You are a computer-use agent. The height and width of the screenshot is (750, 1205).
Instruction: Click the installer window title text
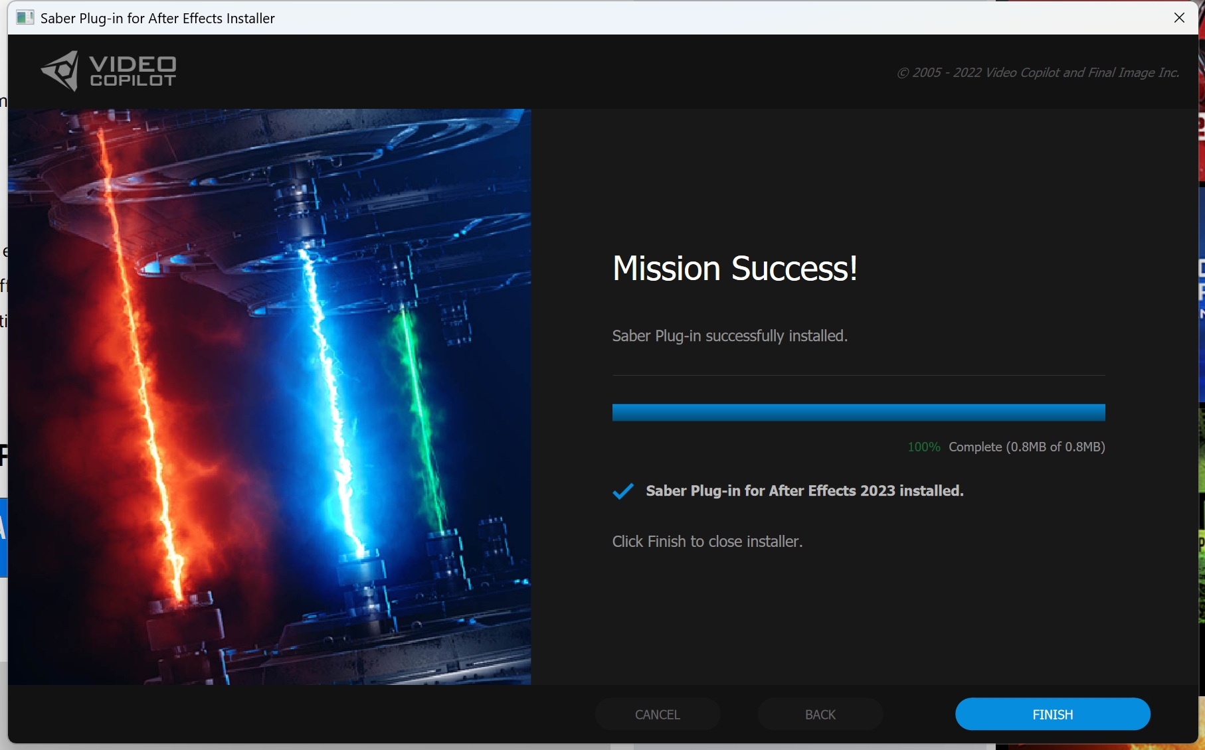[x=157, y=18]
